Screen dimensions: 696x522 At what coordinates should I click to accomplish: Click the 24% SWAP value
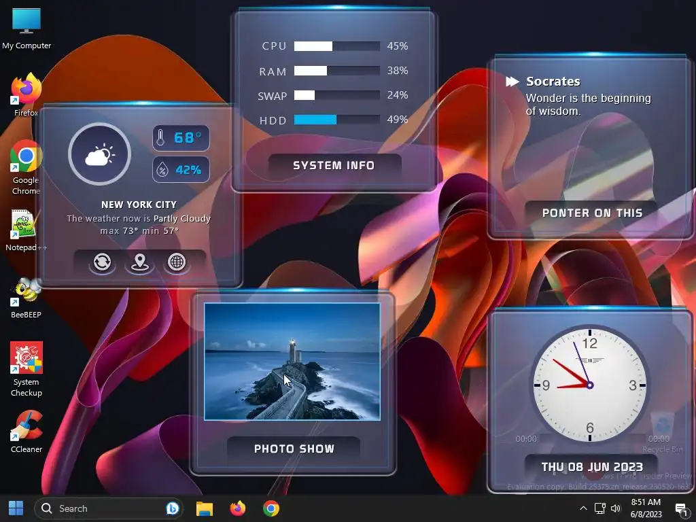pos(397,95)
